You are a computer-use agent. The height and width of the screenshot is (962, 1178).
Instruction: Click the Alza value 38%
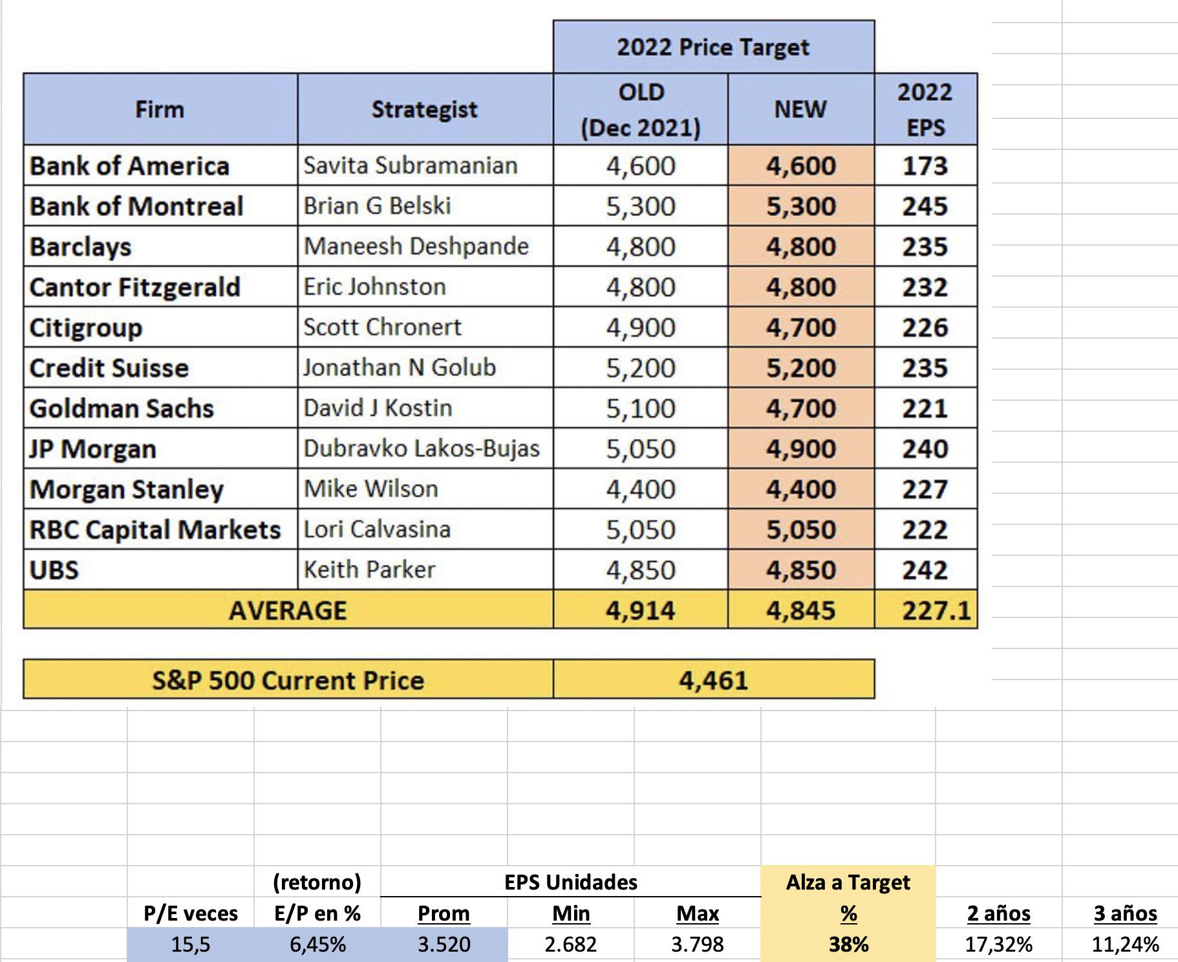pyautogui.click(x=848, y=945)
